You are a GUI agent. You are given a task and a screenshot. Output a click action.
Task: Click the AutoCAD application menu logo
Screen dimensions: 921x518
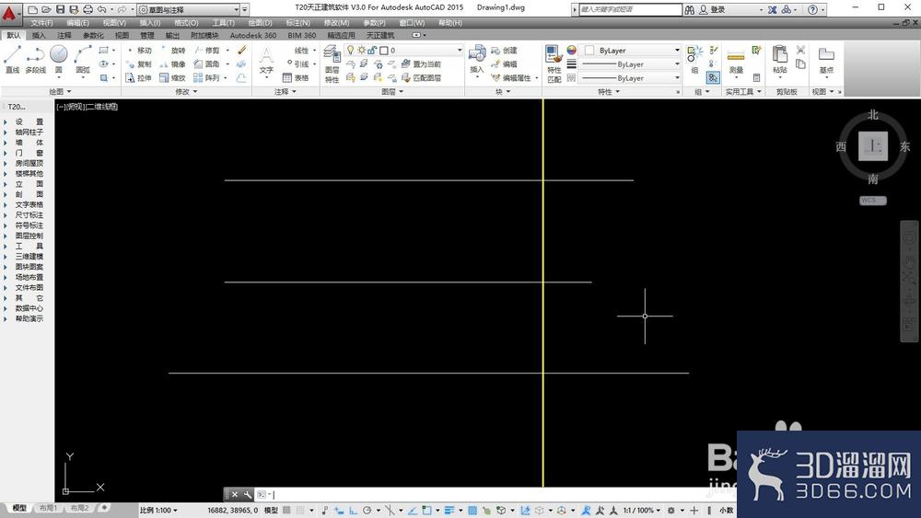point(9,12)
